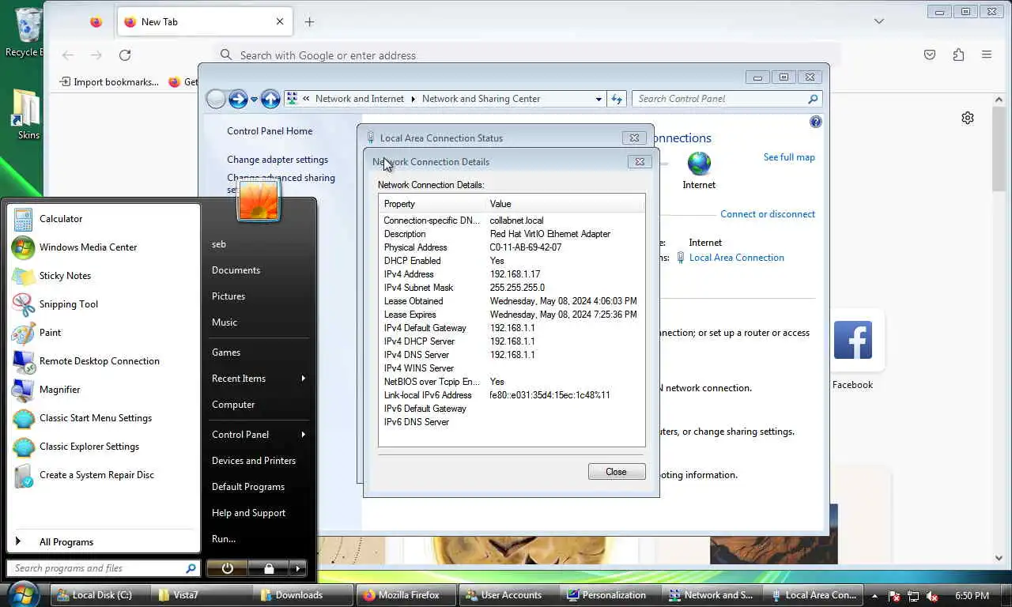Click the Start orb button
Image resolution: width=1012 pixels, height=607 pixels.
23,594
